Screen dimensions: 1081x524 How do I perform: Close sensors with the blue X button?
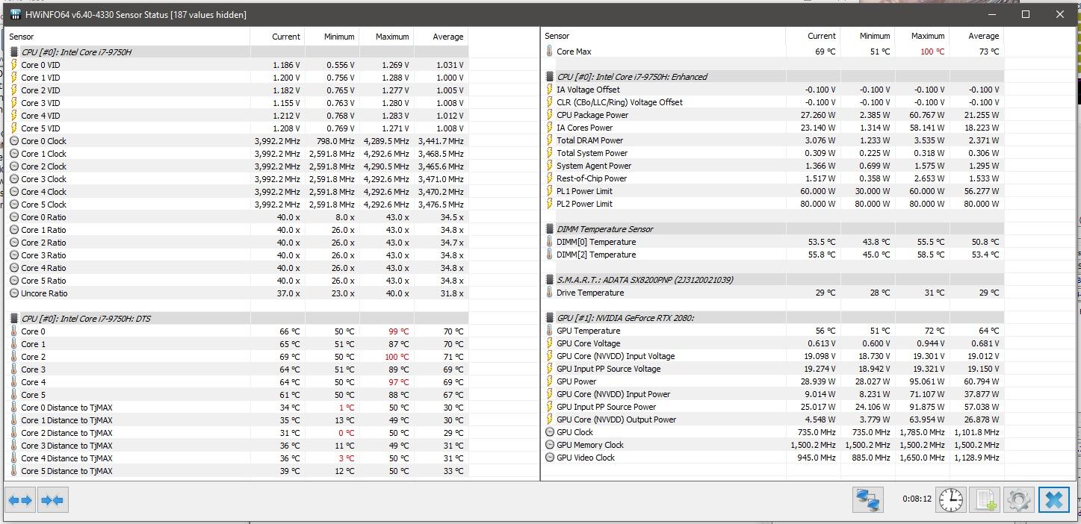click(x=1053, y=499)
